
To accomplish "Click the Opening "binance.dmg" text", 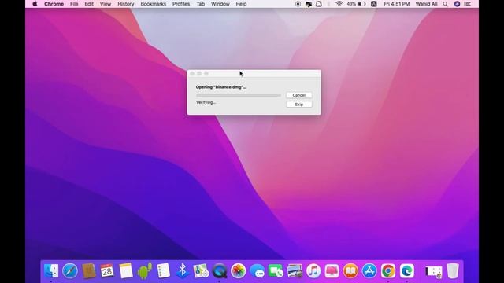I will pos(220,87).
